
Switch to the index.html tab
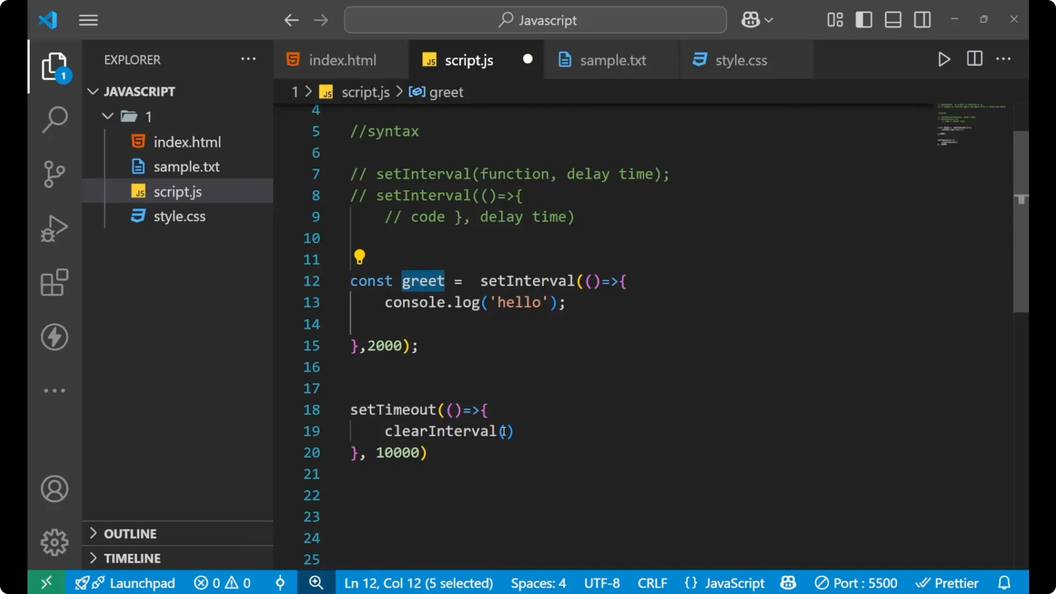(x=342, y=59)
